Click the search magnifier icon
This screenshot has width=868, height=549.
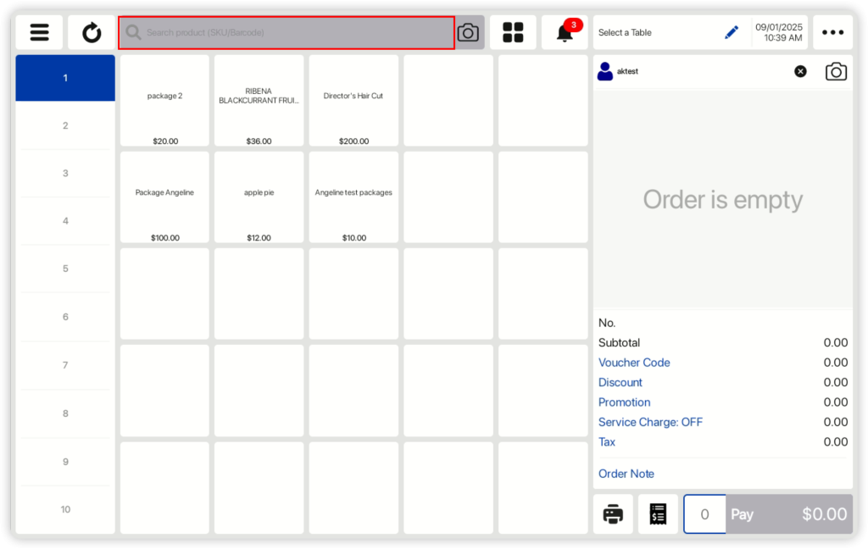click(133, 33)
